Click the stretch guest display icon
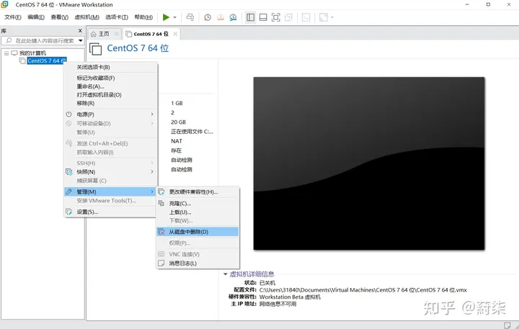 [324, 17]
